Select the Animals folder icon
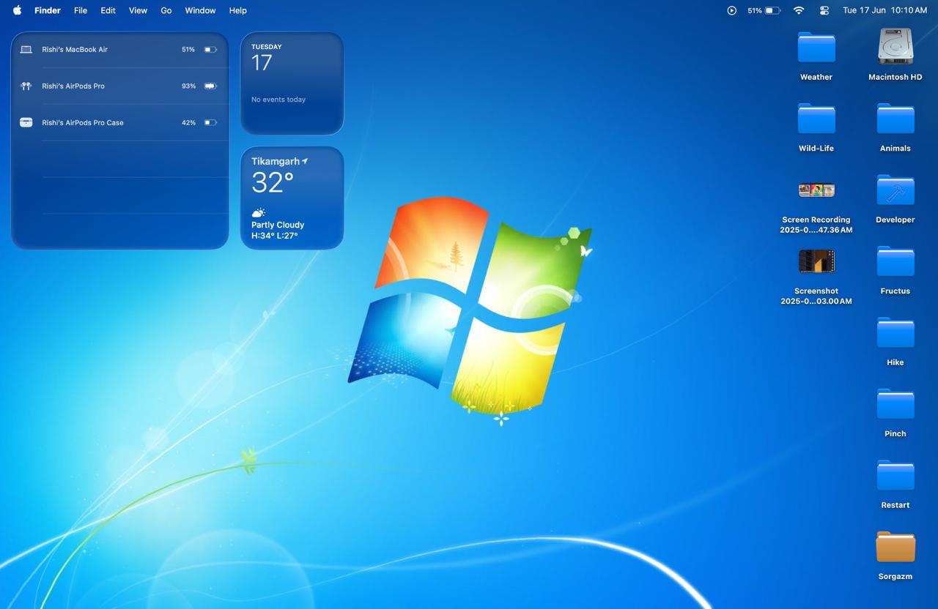Image resolution: width=938 pixels, height=609 pixels. pyautogui.click(x=895, y=119)
